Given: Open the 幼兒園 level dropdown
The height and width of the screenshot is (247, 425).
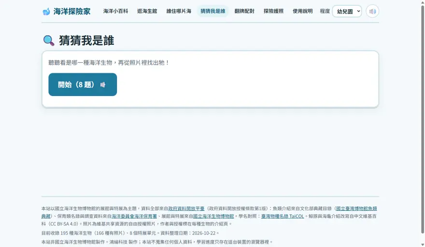Looking at the screenshot, I should (x=347, y=12).
